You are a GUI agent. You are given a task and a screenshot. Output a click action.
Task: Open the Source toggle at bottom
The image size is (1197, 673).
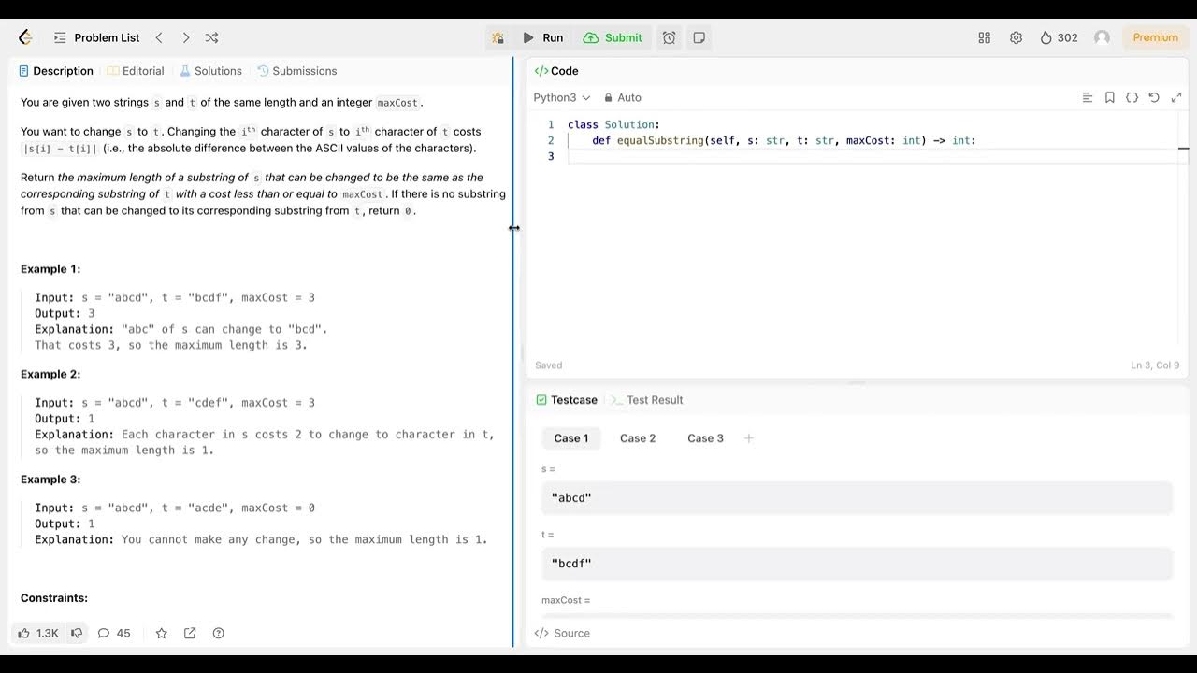tap(562, 633)
